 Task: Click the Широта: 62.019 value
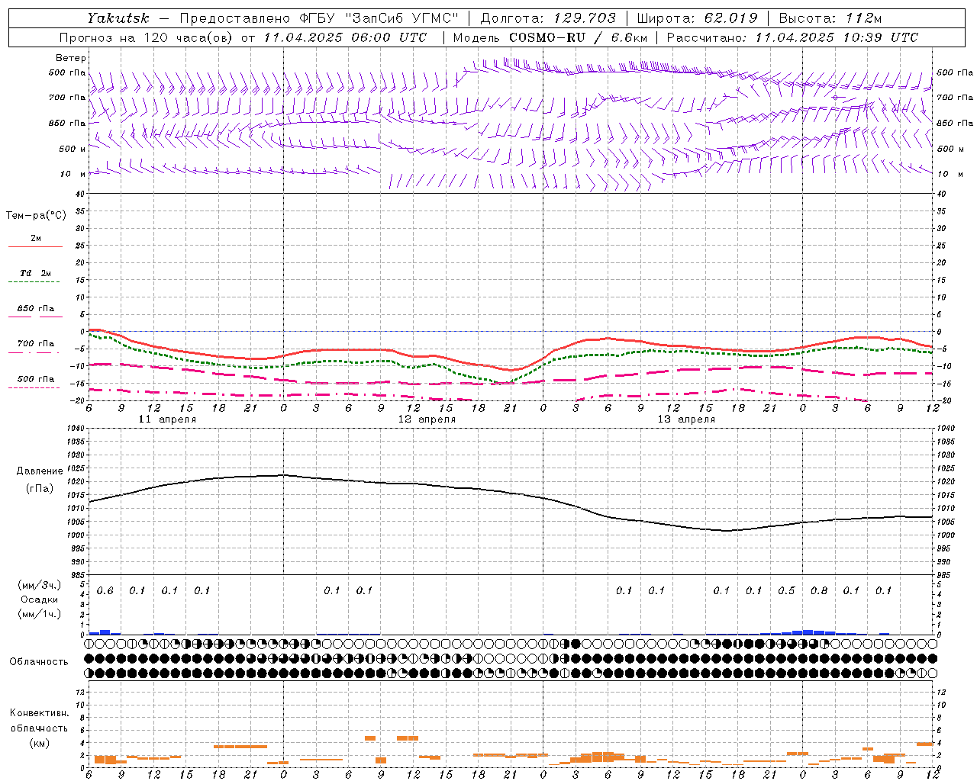(x=697, y=18)
